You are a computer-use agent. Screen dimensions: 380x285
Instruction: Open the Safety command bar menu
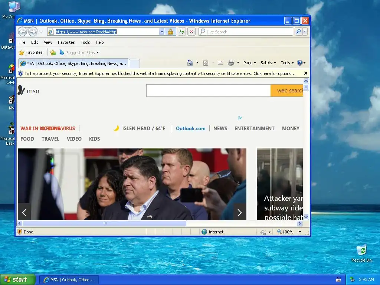tap(268, 63)
